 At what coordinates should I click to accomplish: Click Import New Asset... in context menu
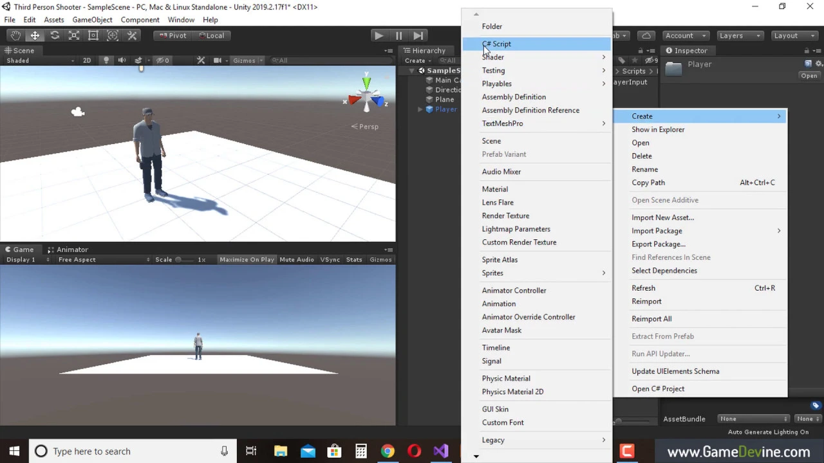click(x=700, y=217)
